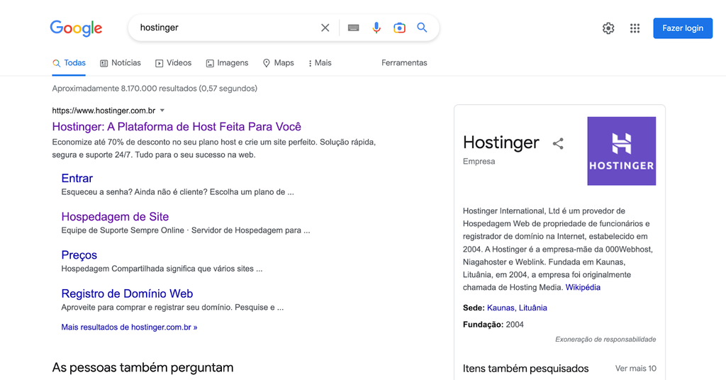The image size is (726, 380).
Task: Expand the Mais menu
Action: tap(320, 63)
